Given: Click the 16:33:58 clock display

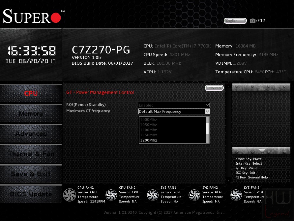Looking at the screenshot, I should (x=32, y=51).
